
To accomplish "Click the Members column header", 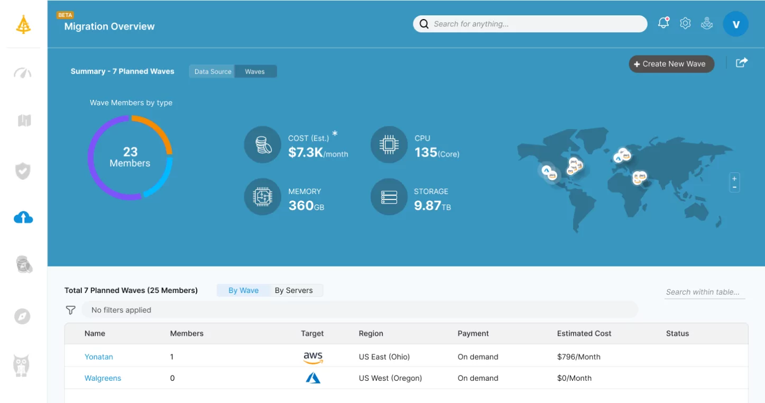I will coord(187,334).
